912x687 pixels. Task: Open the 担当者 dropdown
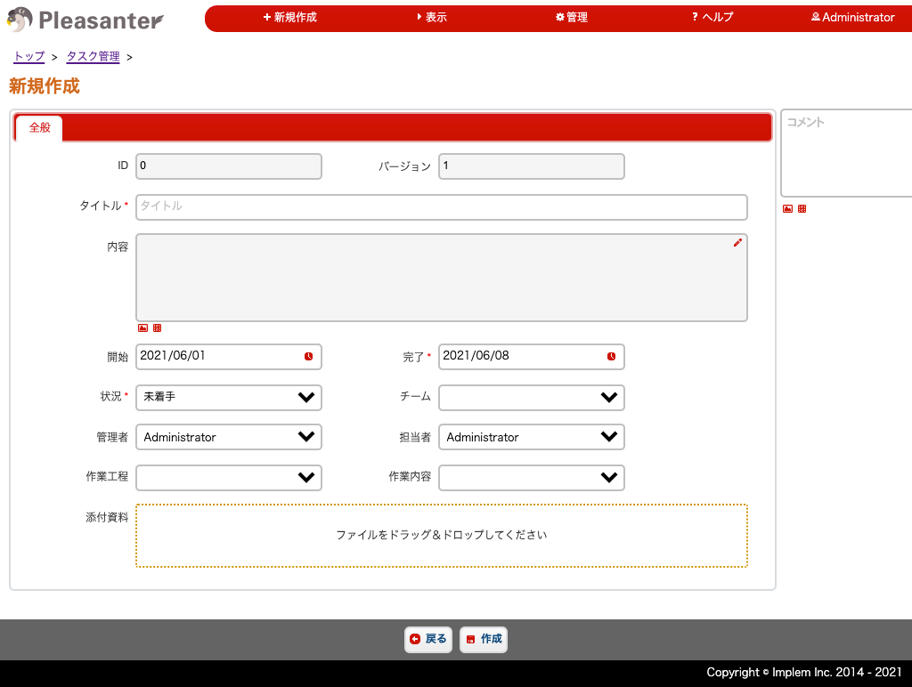tap(532, 437)
